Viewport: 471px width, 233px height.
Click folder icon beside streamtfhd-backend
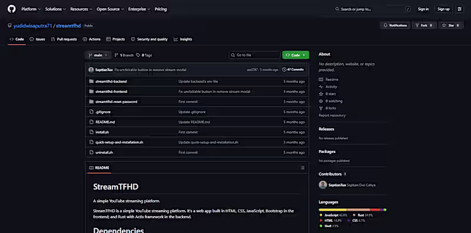(91, 81)
